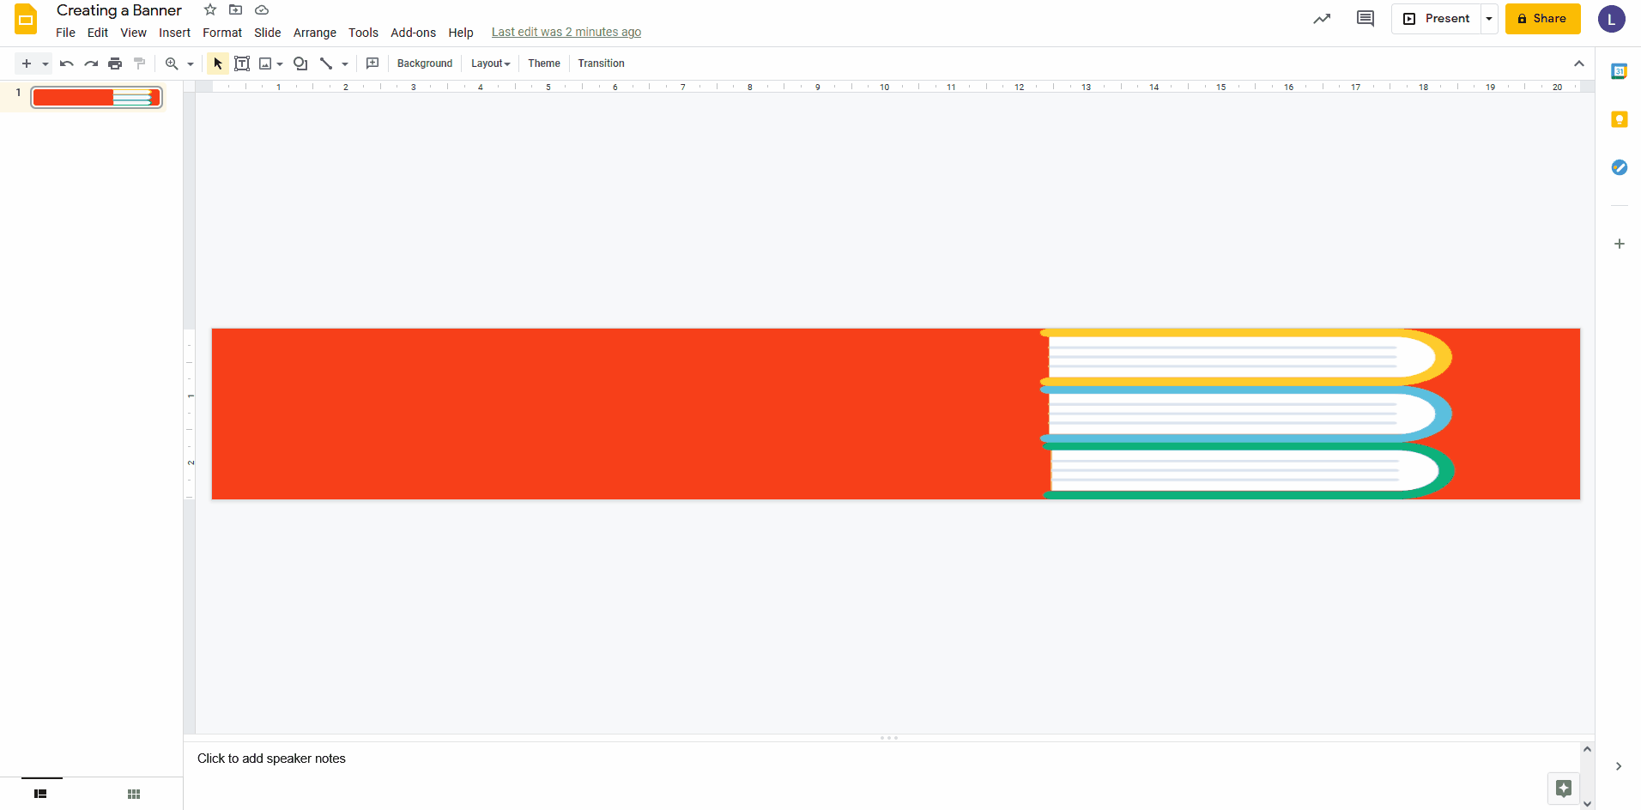Screen dimensions: 1641x810
Task: Open the Tools menu
Action: pos(362,33)
